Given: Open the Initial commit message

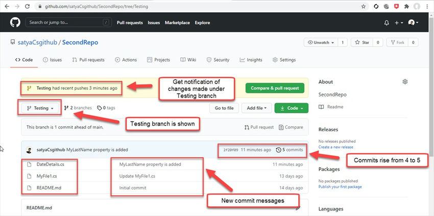Looking at the screenshot, I should click(133, 188).
